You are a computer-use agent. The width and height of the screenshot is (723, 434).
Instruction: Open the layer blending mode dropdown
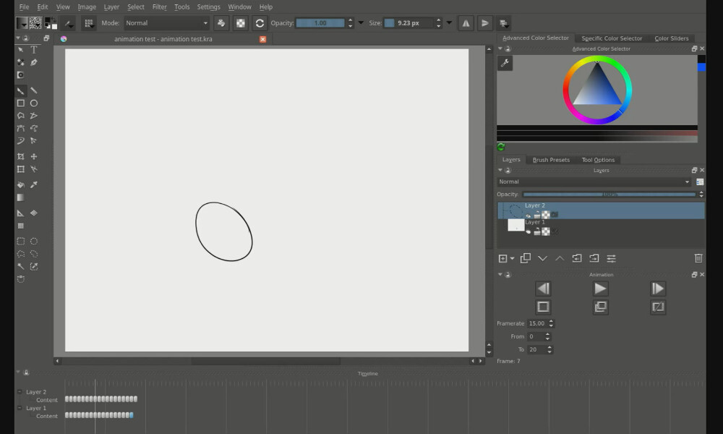click(593, 182)
